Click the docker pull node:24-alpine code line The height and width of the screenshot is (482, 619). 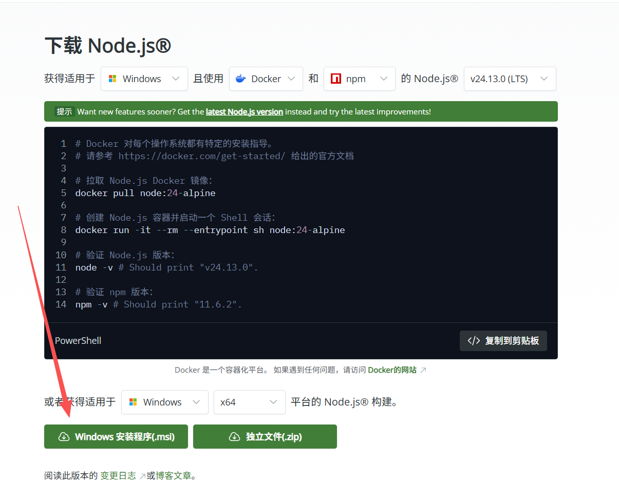(x=145, y=193)
